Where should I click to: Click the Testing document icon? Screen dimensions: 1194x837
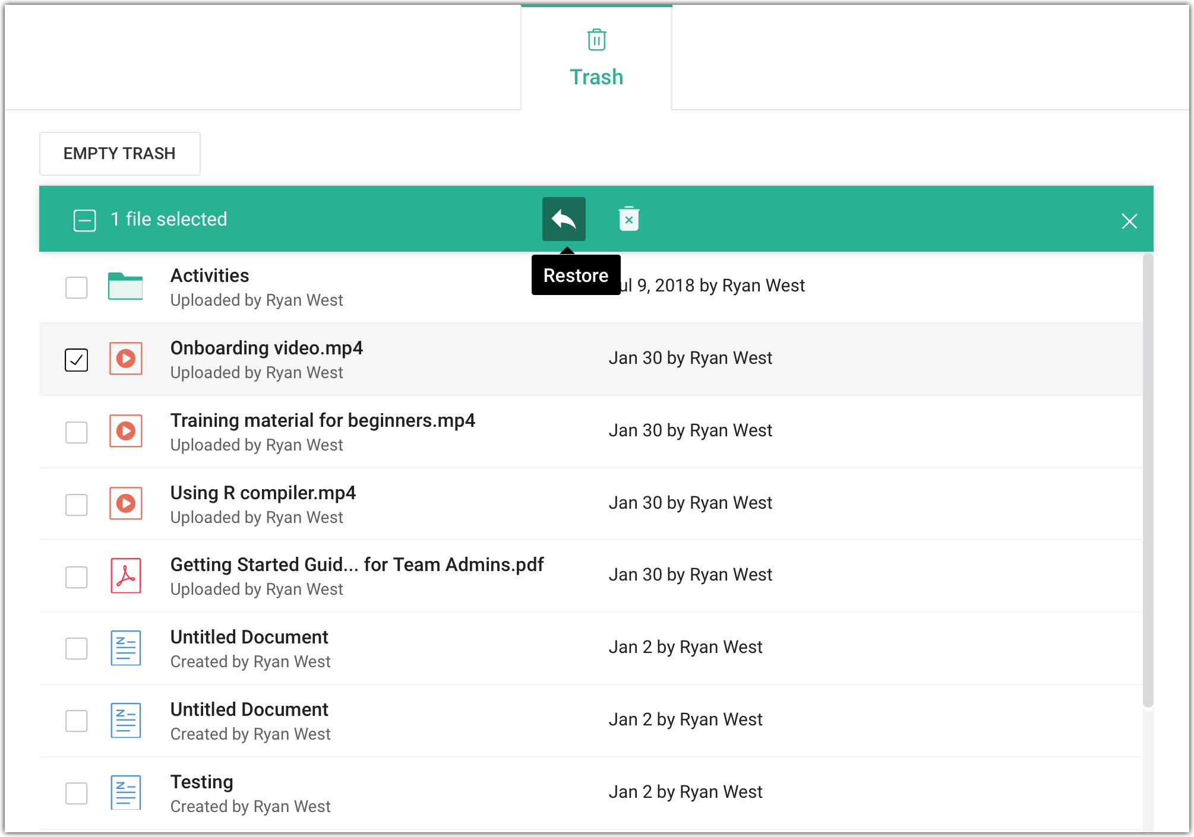pyautogui.click(x=125, y=792)
